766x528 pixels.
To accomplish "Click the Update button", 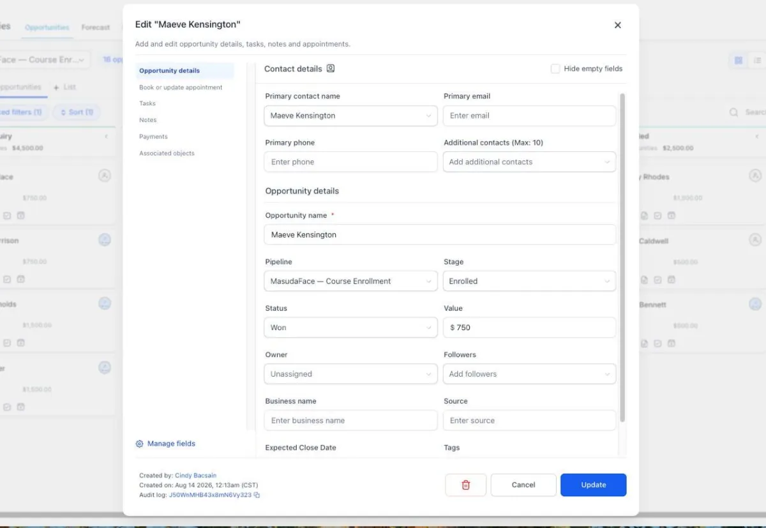I will (x=593, y=485).
